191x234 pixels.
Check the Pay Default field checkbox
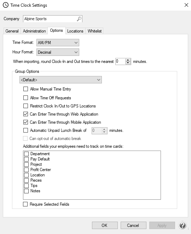(26, 159)
